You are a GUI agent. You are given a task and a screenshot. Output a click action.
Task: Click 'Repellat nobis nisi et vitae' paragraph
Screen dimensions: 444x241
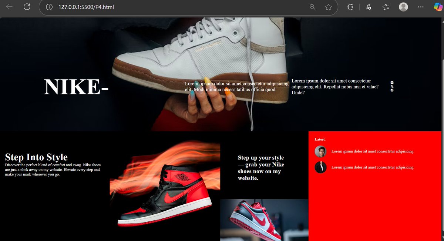(x=335, y=87)
